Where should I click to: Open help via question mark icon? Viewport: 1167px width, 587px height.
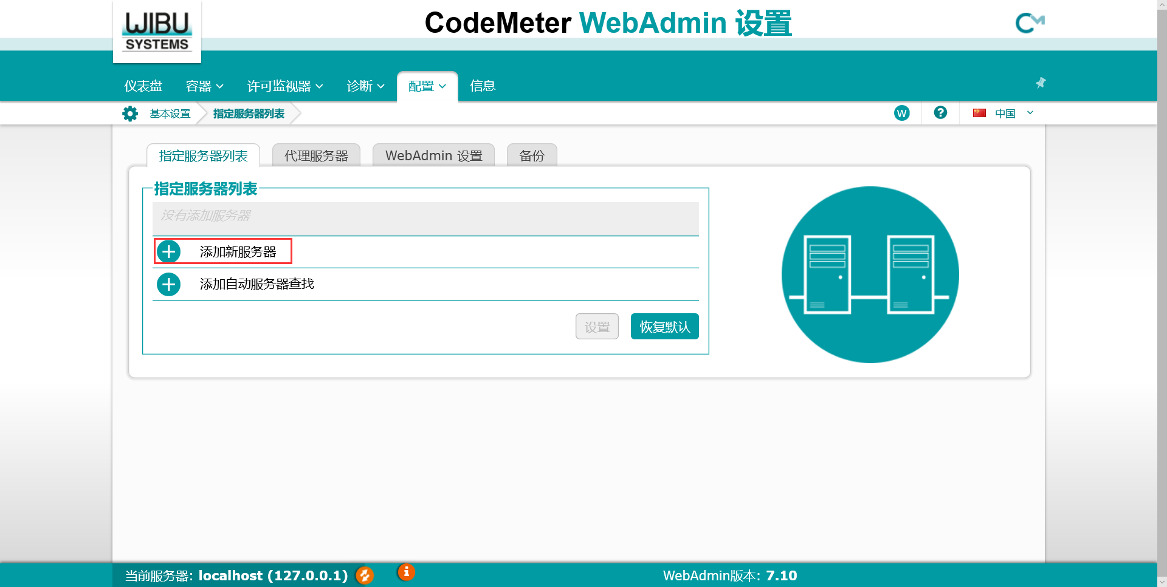[x=940, y=112]
